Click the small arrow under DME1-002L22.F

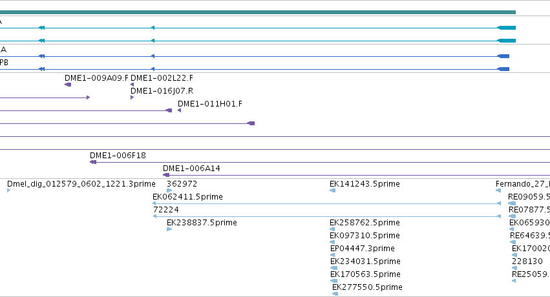click(x=132, y=85)
